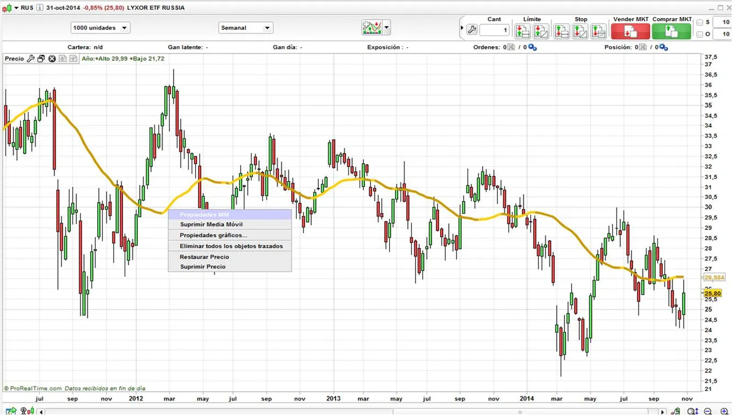This screenshot has width=732, height=415.
Task: Click the detach window icon beside Precio
Action: pyautogui.click(x=41, y=59)
